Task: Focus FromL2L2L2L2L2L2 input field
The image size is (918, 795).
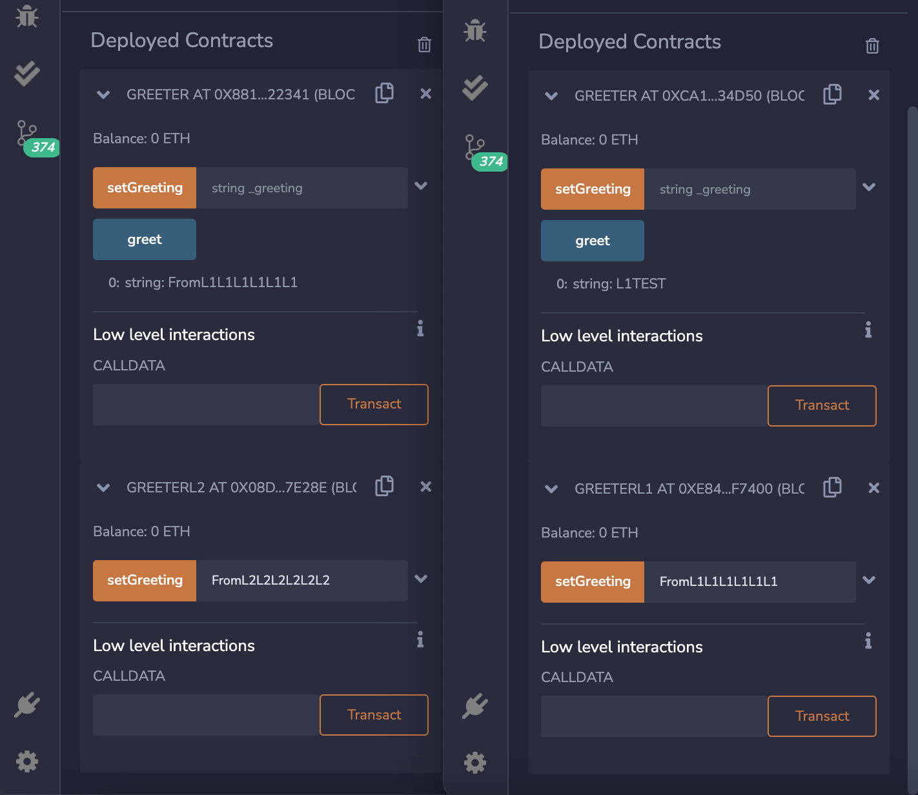Action: pos(302,581)
